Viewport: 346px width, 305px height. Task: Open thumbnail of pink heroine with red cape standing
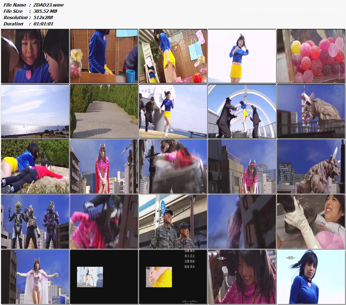[104, 166]
